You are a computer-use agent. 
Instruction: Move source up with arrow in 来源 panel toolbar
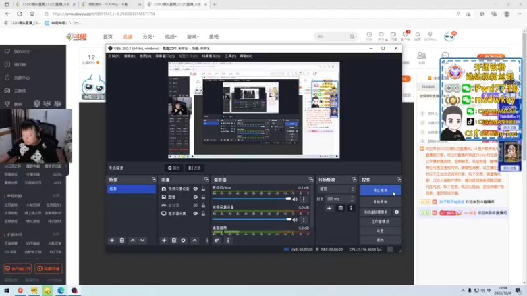(x=194, y=240)
